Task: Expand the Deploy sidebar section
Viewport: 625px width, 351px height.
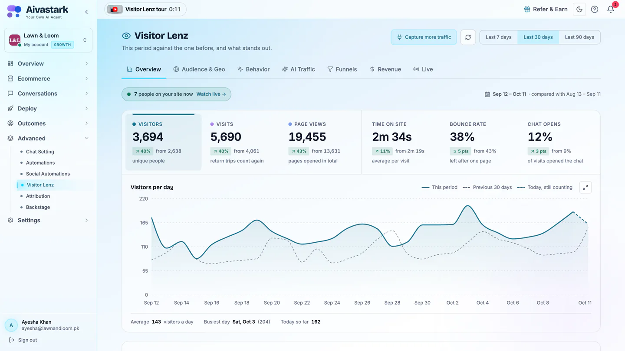Action: [48, 108]
